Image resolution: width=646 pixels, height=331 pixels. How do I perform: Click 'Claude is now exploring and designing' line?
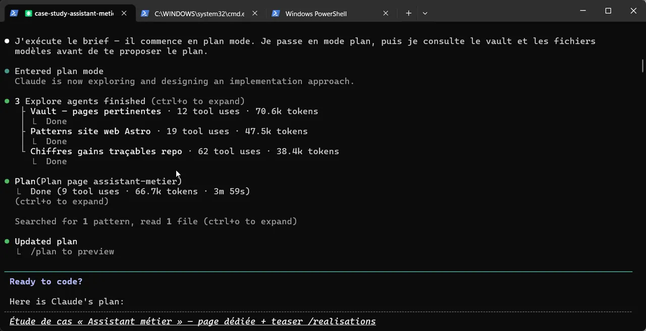click(185, 82)
